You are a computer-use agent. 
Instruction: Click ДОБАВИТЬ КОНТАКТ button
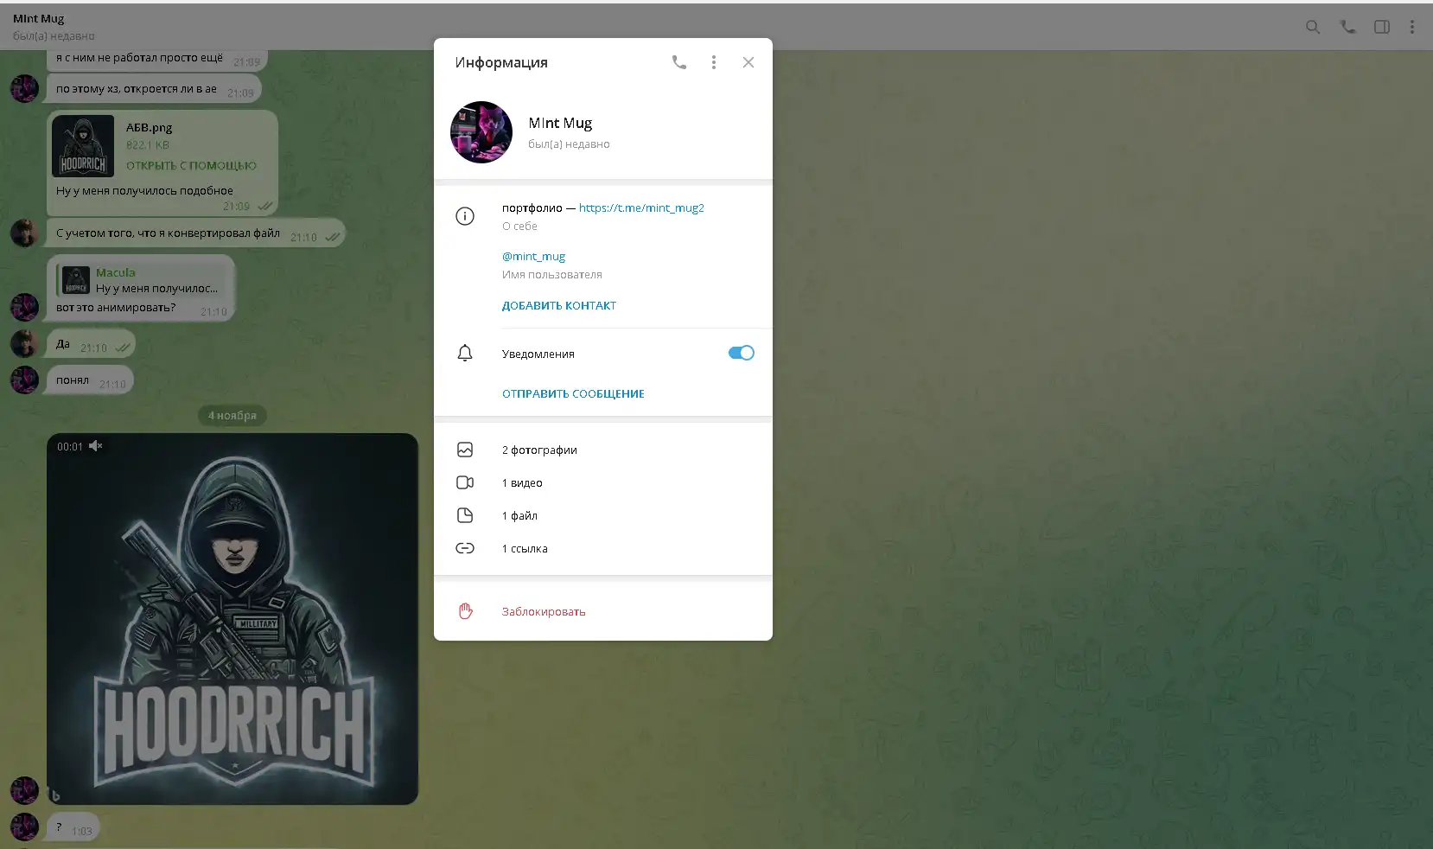click(559, 305)
